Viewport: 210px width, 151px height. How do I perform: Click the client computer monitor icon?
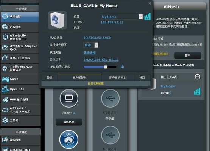pyautogui.click(x=69, y=99)
